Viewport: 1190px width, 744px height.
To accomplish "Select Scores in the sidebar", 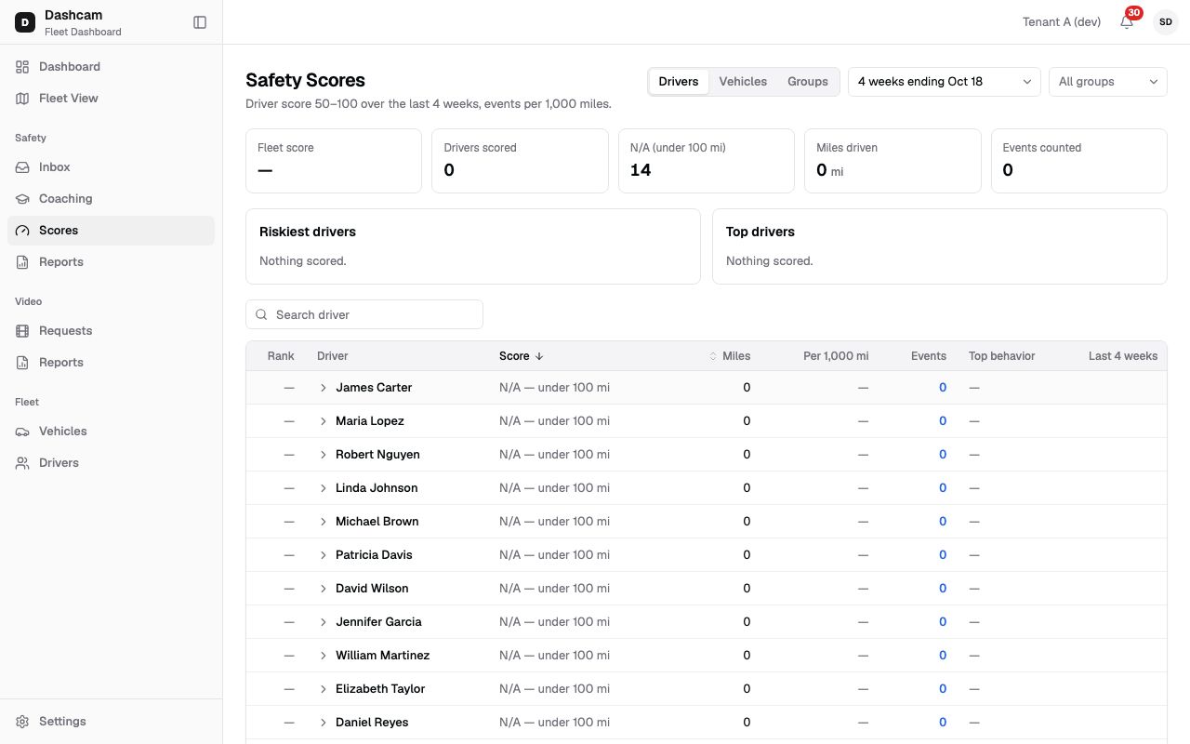I will [111, 231].
